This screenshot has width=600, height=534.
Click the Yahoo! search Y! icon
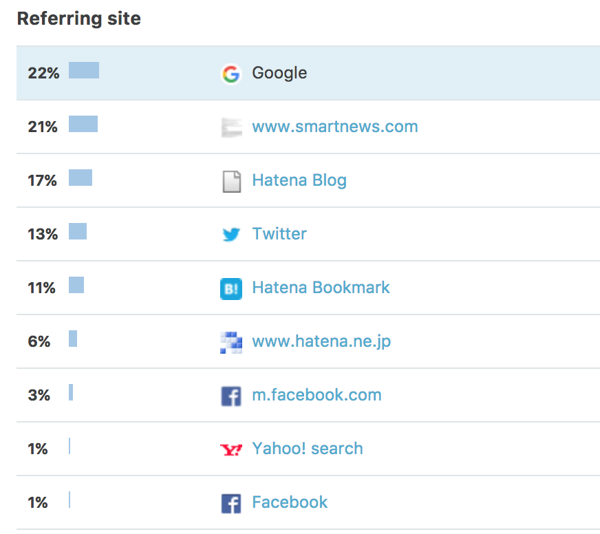click(231, 449)
